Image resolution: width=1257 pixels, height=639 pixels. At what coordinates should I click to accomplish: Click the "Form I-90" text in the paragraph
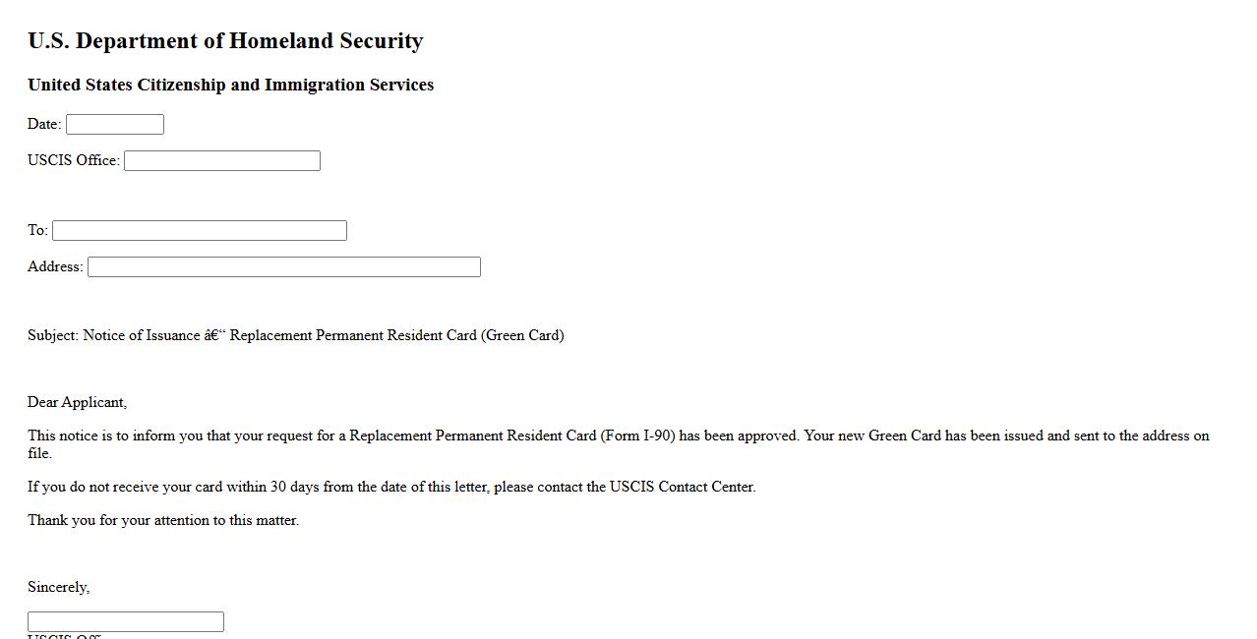point(637,436)
